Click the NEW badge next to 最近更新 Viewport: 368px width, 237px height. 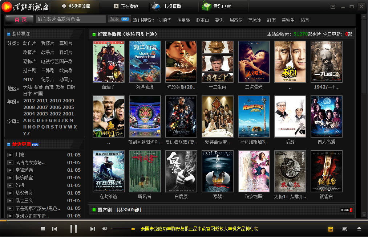click(35, 145)
